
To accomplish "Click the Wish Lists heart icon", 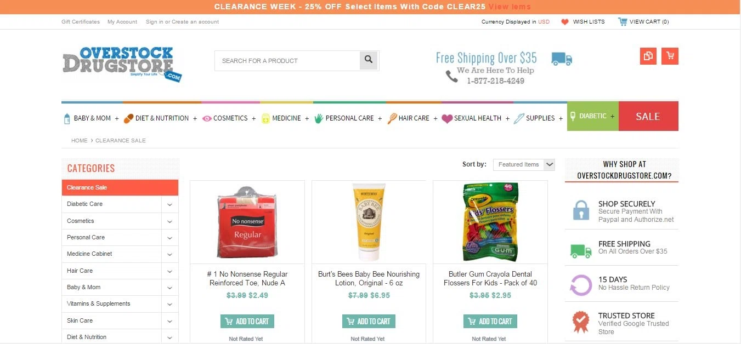I will (565, 22).
